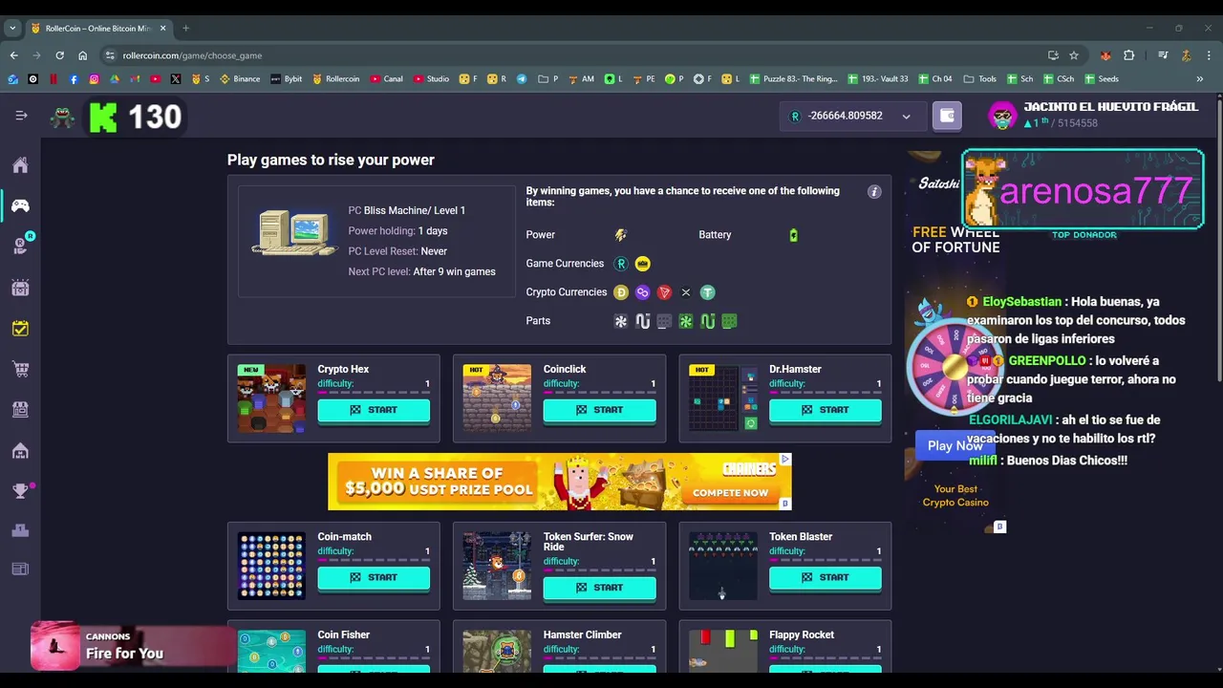Click the Flappy Rocket game title
The height and width of the screenshot is (688, 1223).
point(802,634)
